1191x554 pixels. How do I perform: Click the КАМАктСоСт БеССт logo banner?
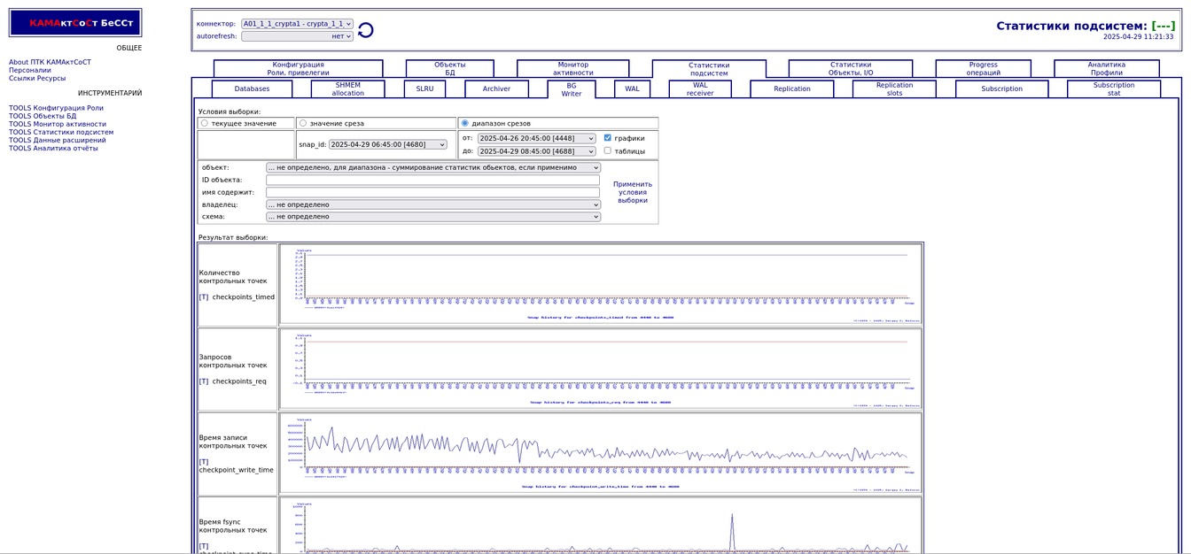tap(75, 23)
